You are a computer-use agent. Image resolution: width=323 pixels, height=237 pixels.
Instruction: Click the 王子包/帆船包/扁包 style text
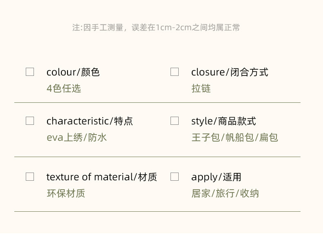[234, 137]
